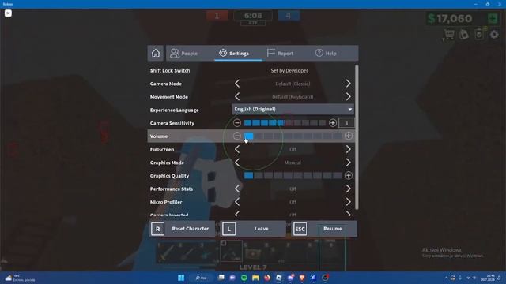Click the ESC key icon beside Resume
The height and width of the screenshot is (284, 506).
point(300,229)
